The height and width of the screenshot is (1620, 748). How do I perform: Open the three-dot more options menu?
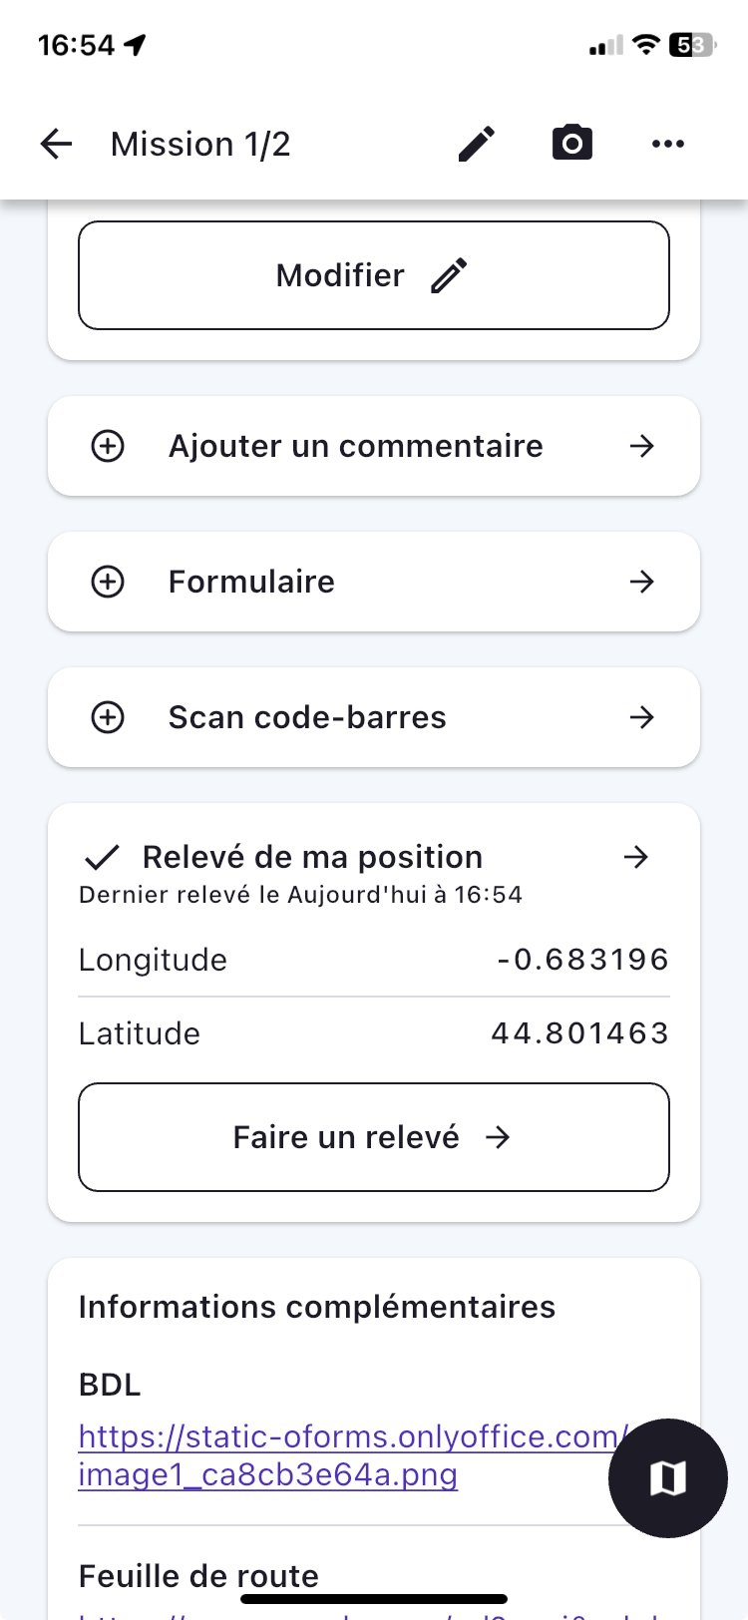coord(667,144)
